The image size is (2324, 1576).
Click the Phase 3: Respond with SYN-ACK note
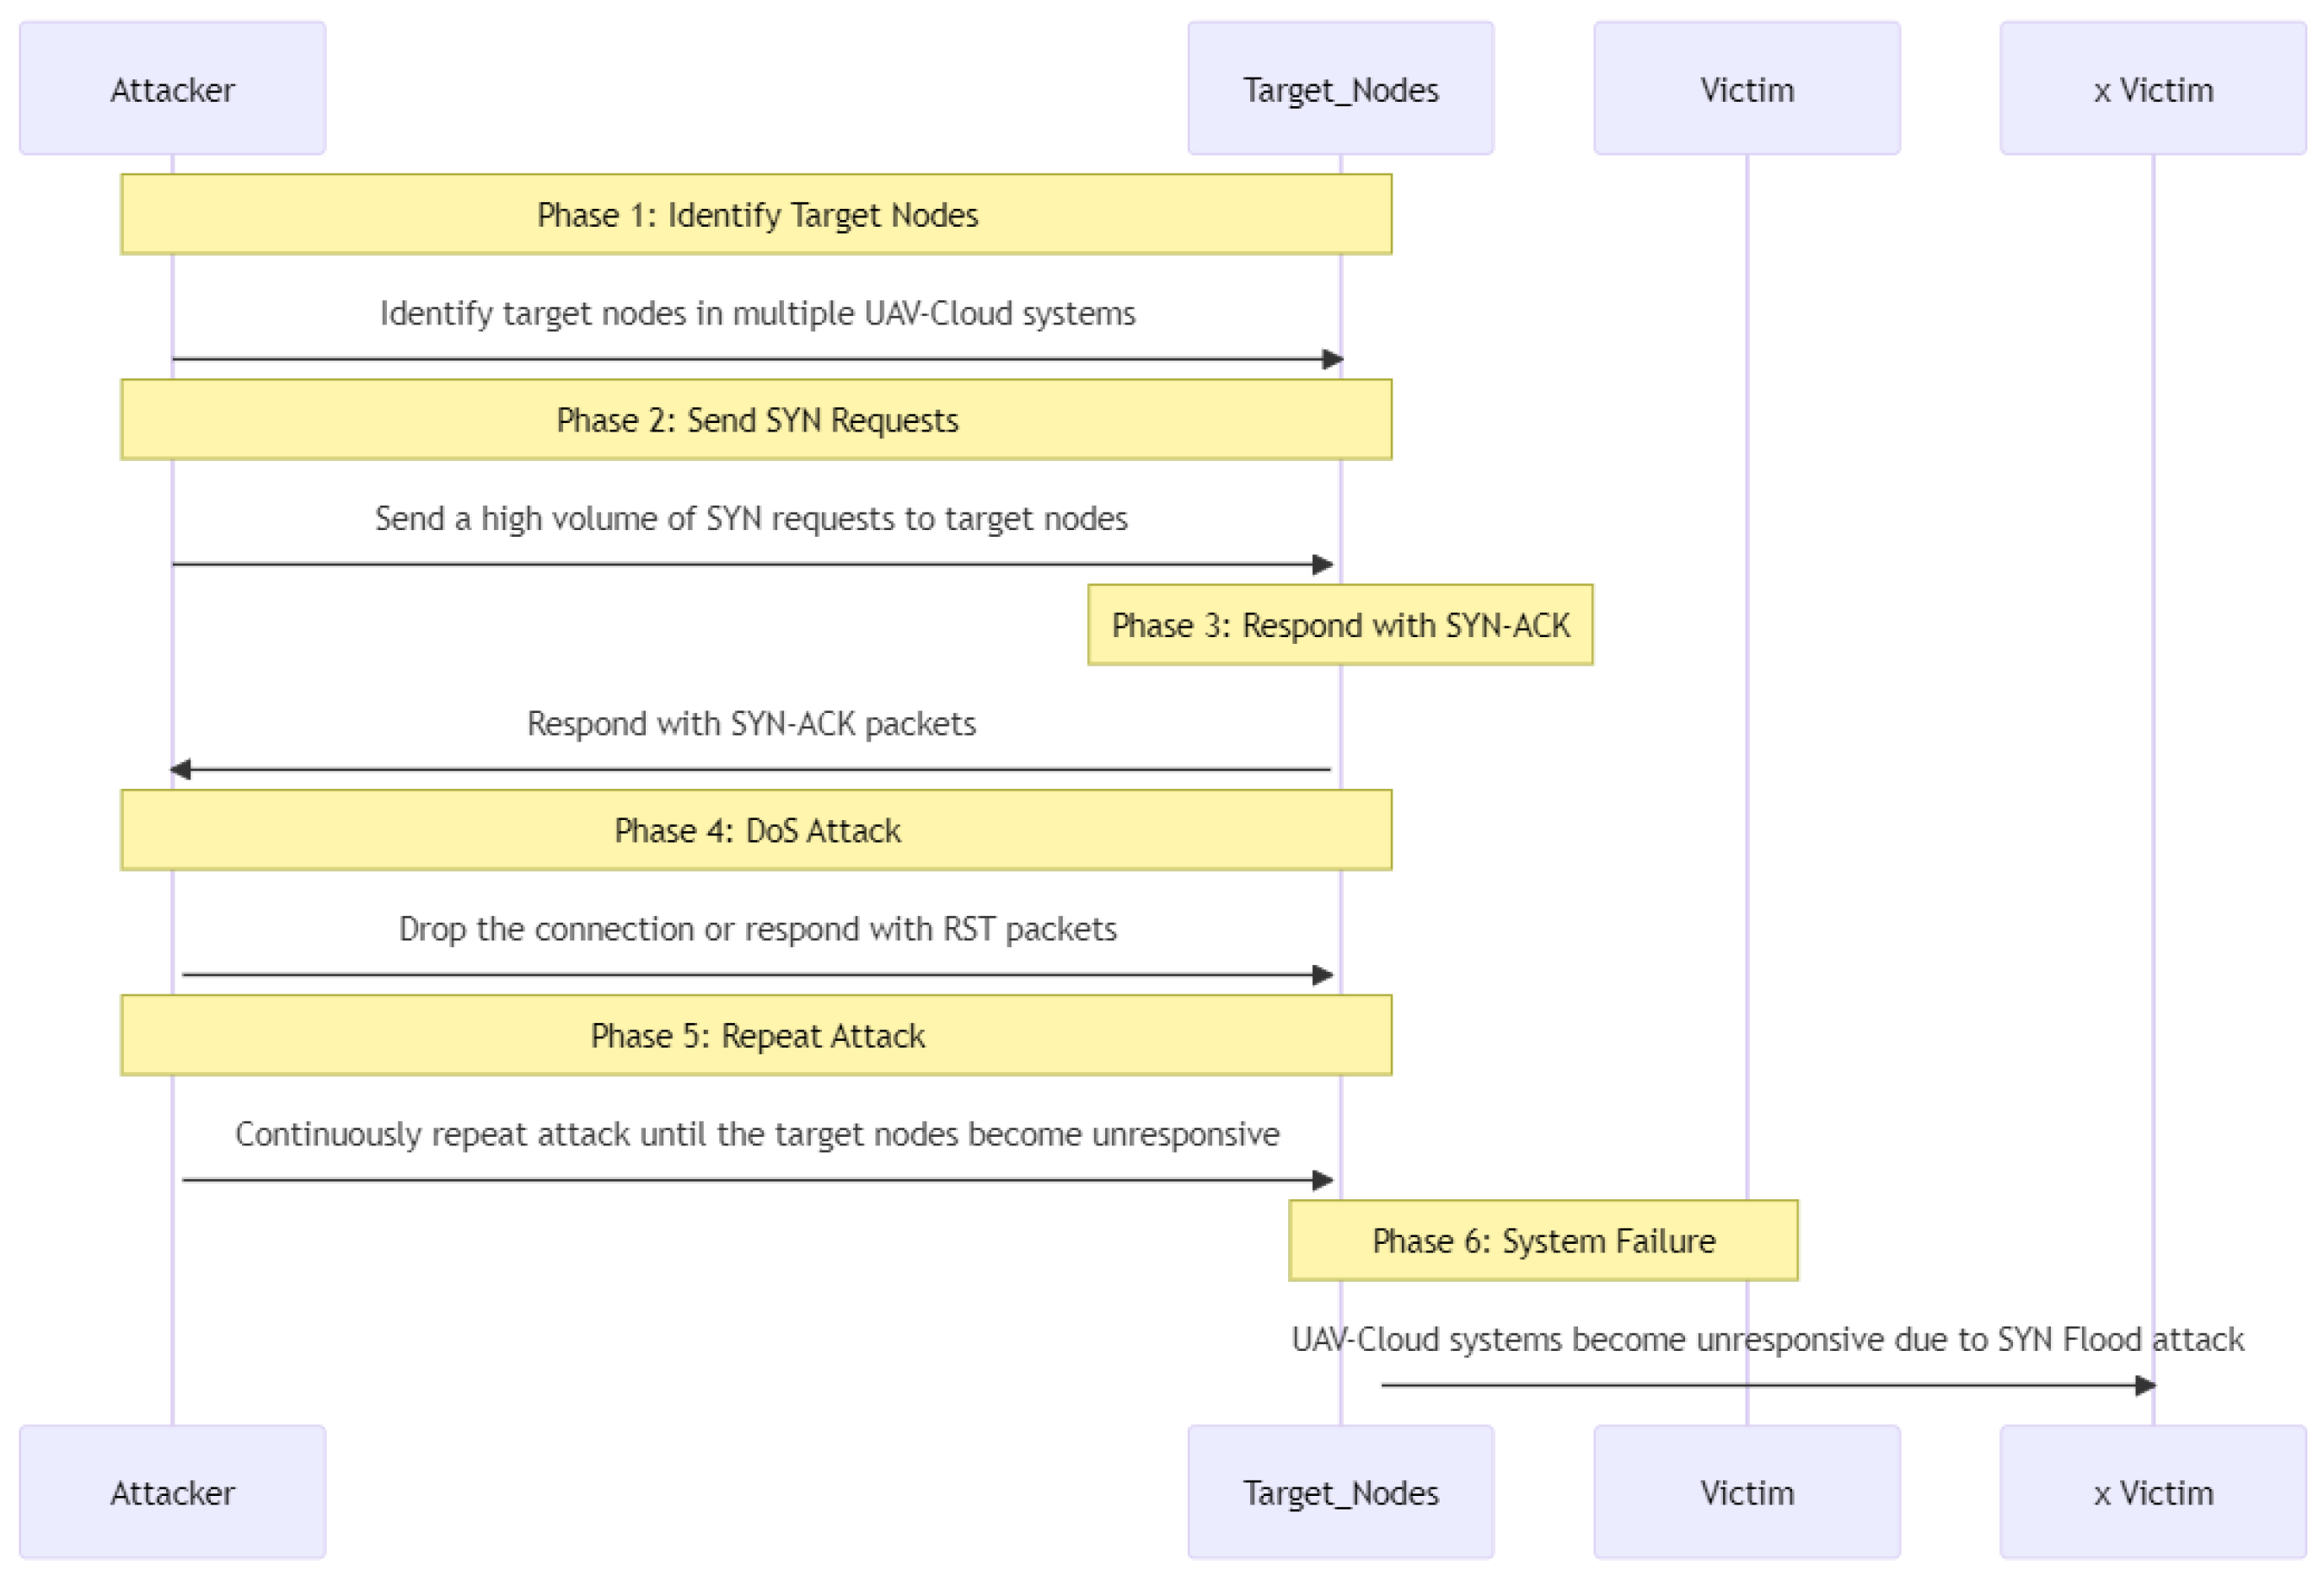pos(1340,624)
